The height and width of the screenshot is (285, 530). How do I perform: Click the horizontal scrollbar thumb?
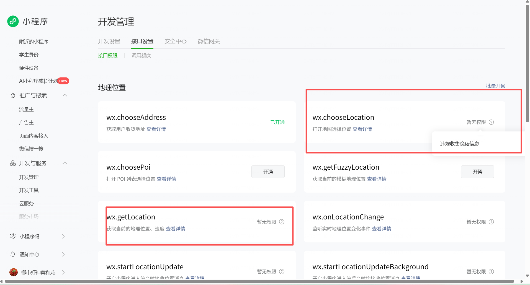259,281
